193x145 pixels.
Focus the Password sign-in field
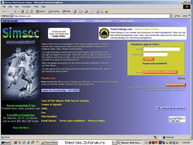(155, 54)
